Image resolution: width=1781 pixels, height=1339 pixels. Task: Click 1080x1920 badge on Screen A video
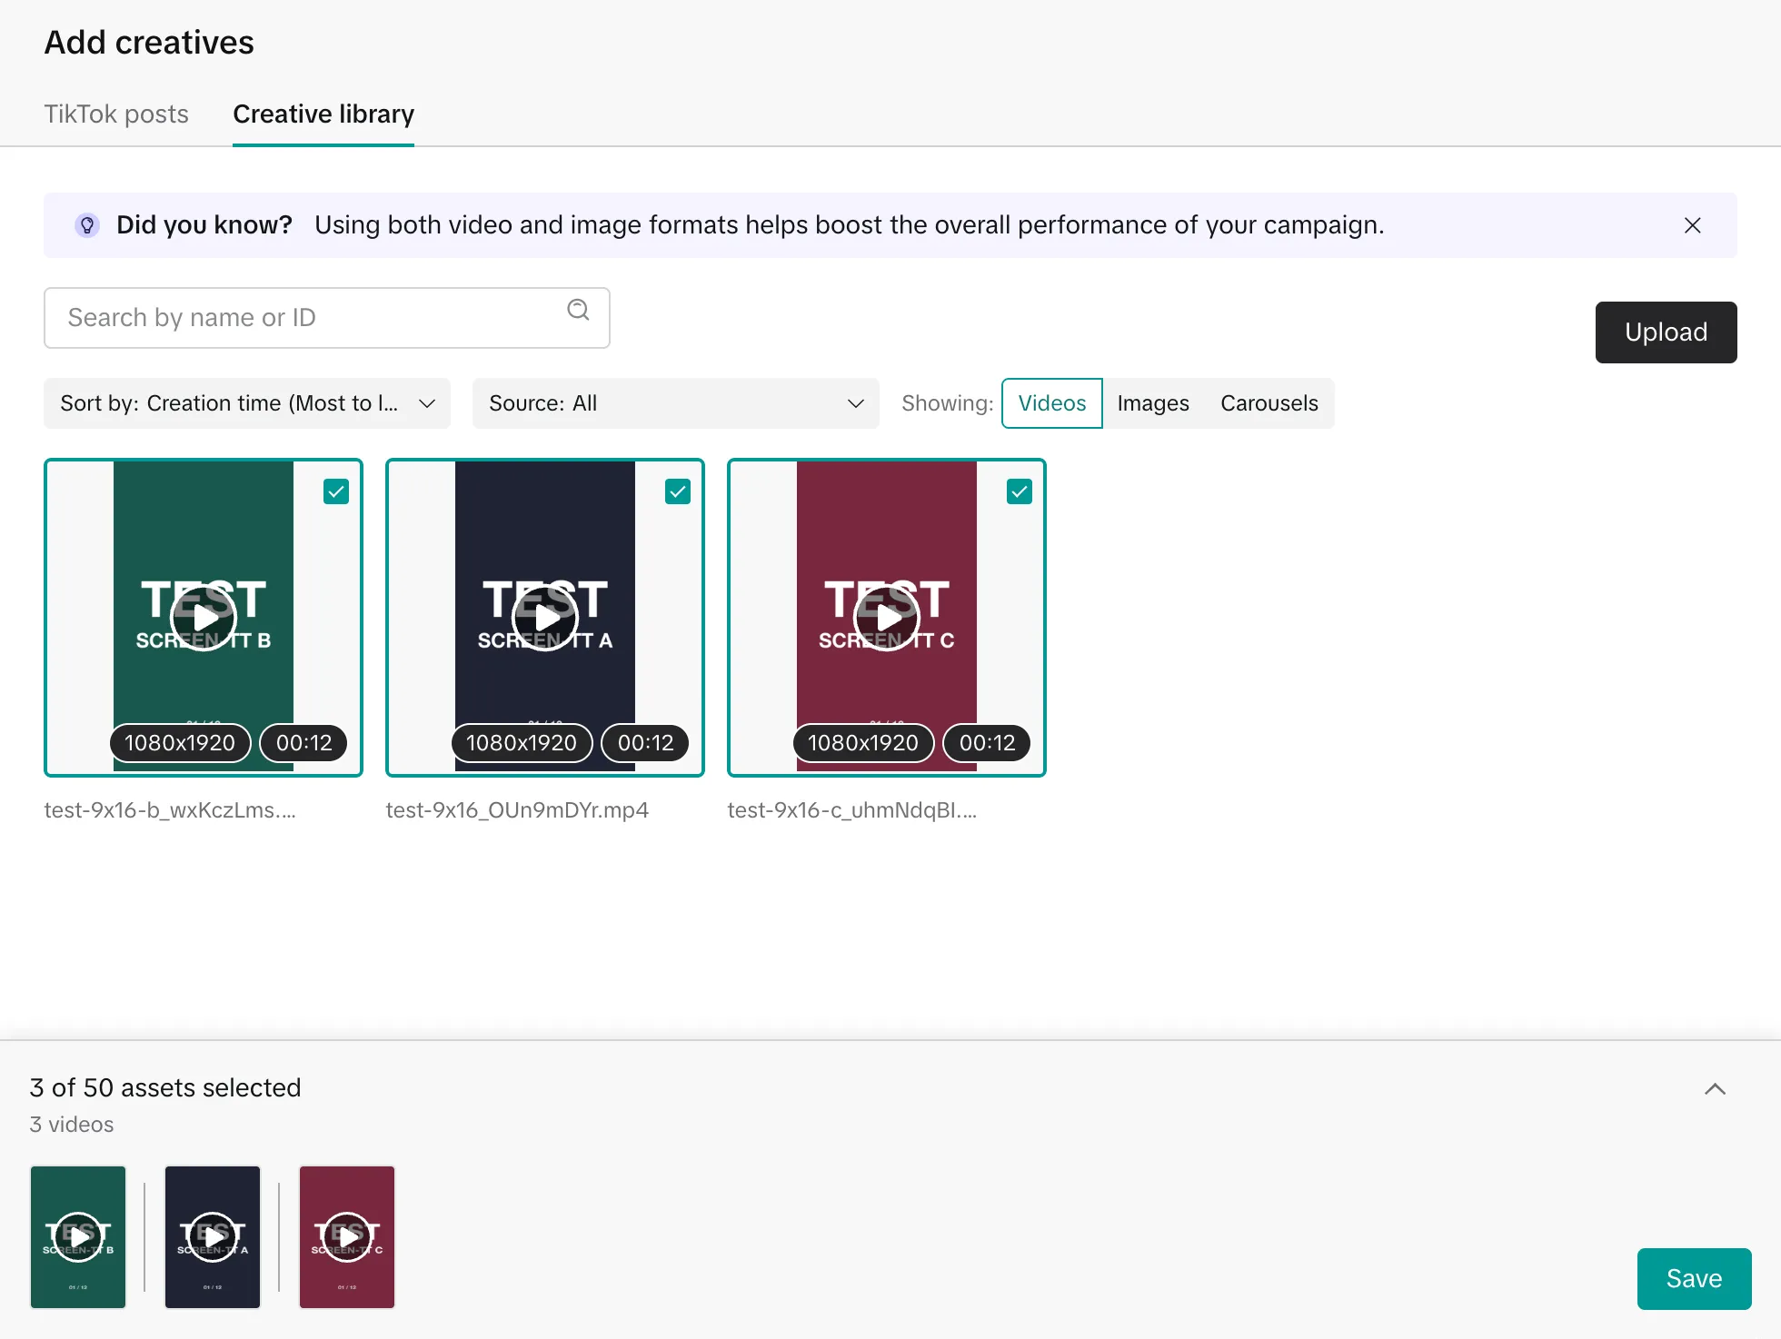pos(522,743)
